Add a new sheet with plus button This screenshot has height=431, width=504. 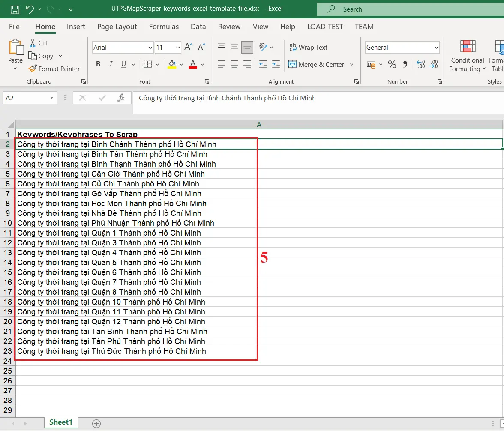(96, 423)
